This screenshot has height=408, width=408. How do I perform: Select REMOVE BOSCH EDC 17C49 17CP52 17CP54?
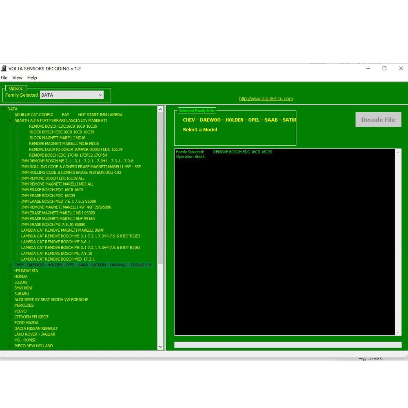tap(68, 155)
